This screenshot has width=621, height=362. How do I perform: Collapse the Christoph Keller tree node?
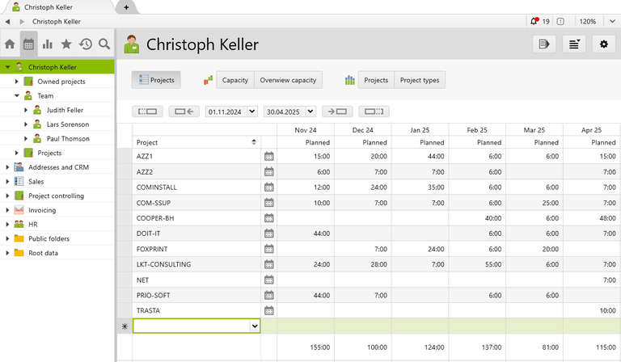(7, 67)
